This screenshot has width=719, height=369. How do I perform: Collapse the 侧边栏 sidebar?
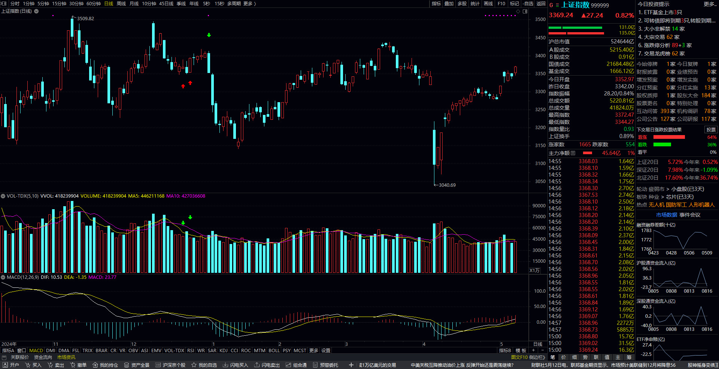tap(537, 357)
